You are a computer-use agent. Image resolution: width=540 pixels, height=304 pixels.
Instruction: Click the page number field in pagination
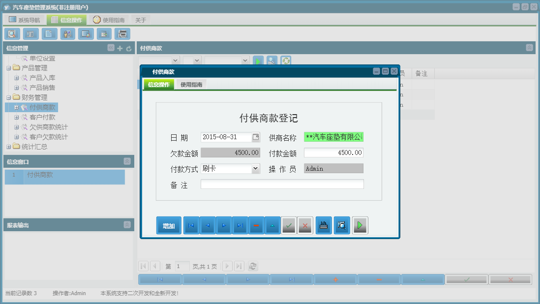coord(182,266)
